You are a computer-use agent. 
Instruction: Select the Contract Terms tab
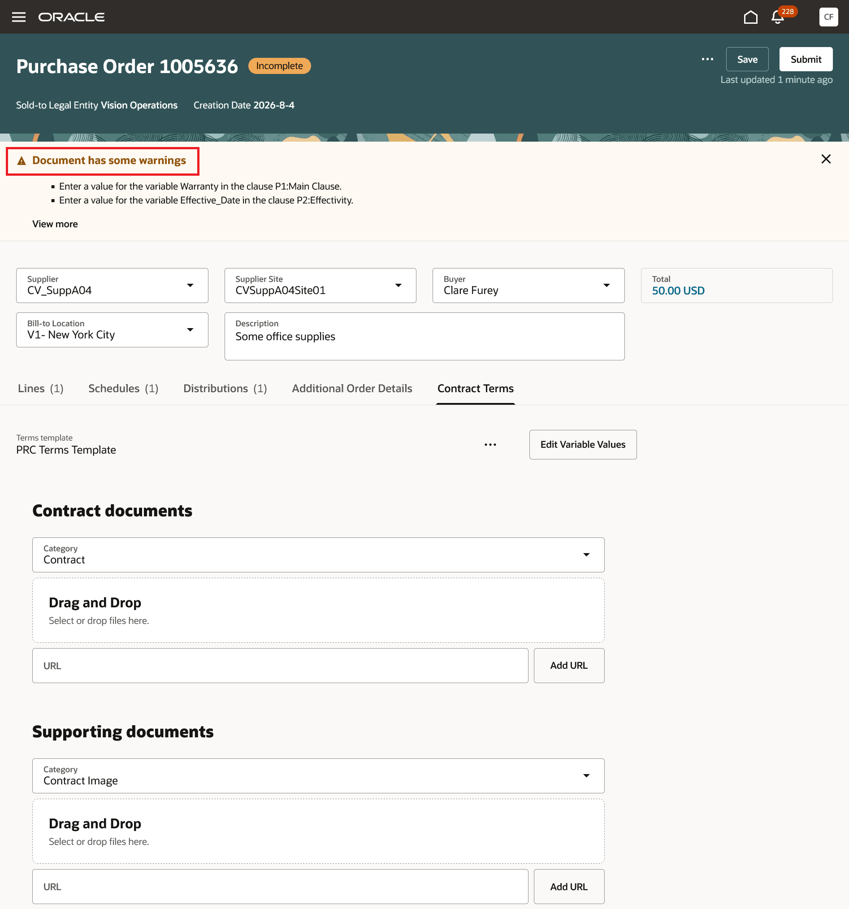[476, 388]
